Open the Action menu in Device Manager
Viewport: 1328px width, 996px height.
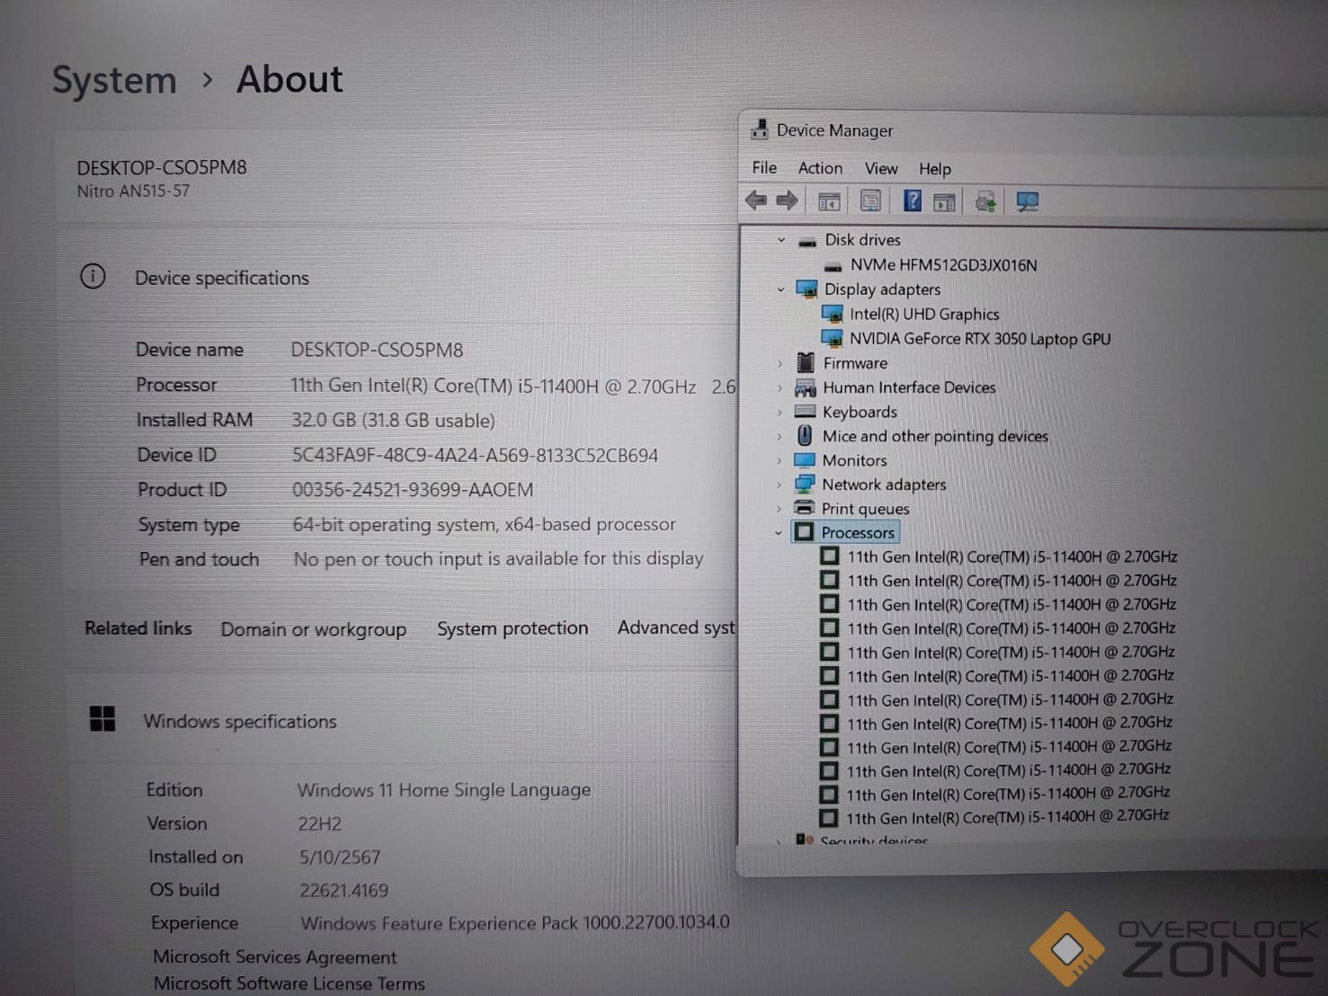click(820, 168)
